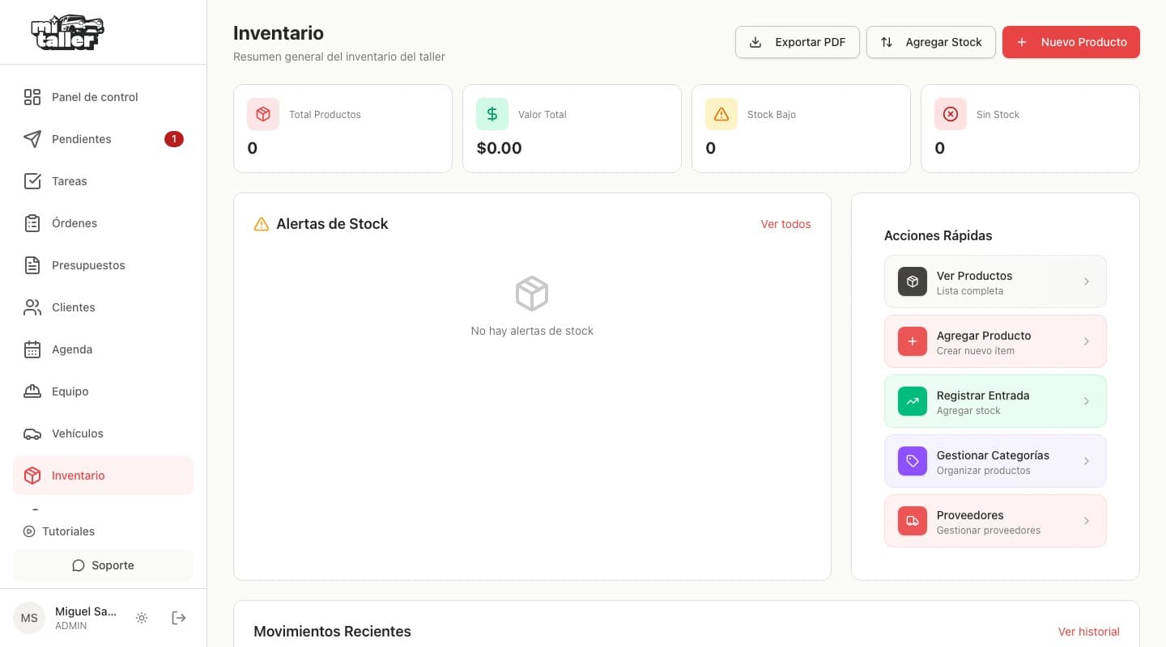Create a Nuevo Producto
This screenshot has height=647, width=1166.
tap(1071, 42)
